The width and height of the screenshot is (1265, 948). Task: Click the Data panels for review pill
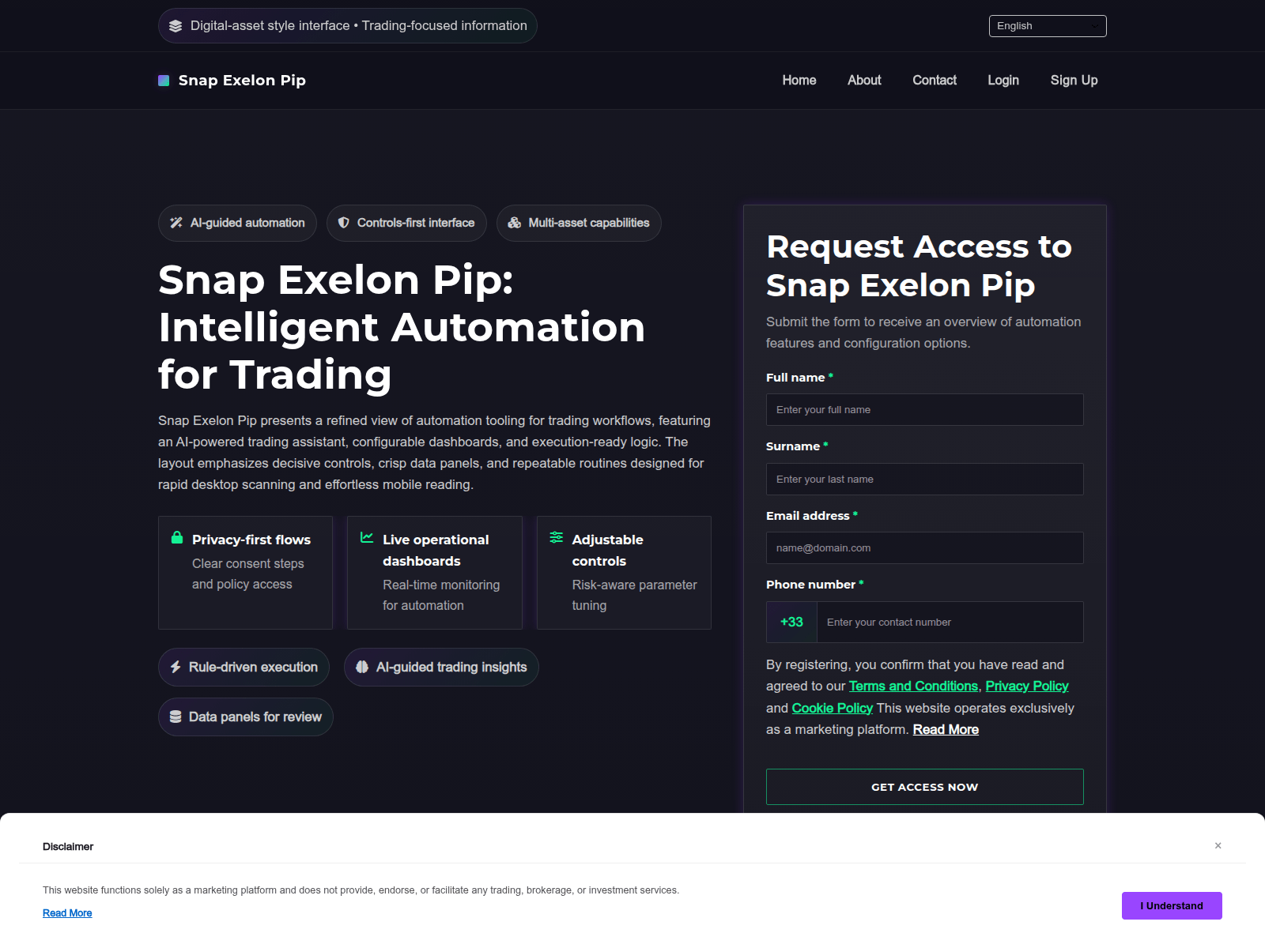[x=246, y=717]
